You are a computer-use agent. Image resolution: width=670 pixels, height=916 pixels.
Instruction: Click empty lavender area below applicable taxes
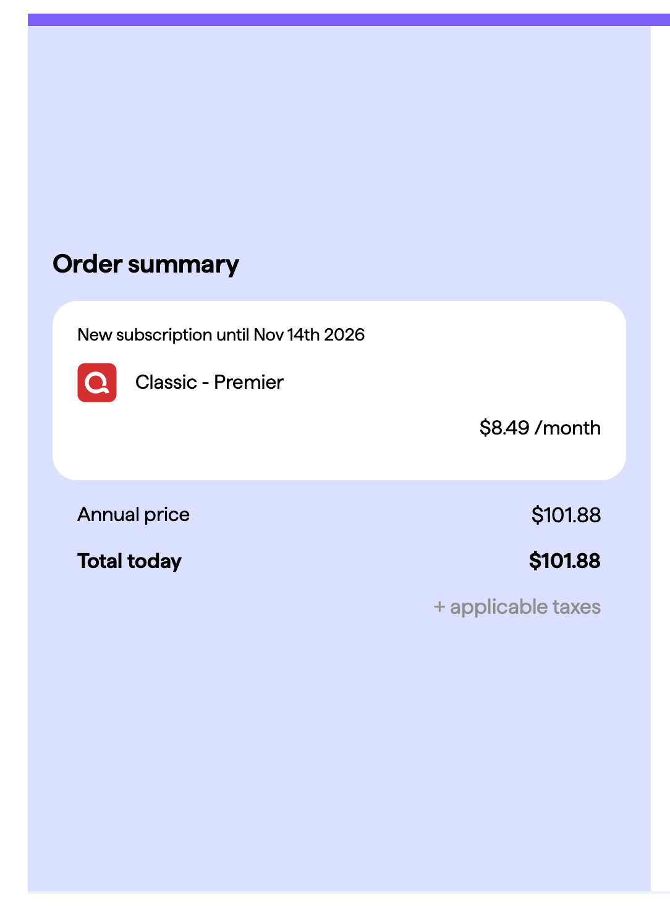(x=339, y=754)
